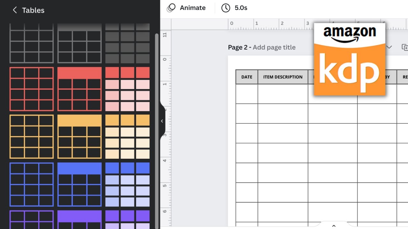
Task: Click the vertical ruler at mark 4
Action: pos(165,161)
